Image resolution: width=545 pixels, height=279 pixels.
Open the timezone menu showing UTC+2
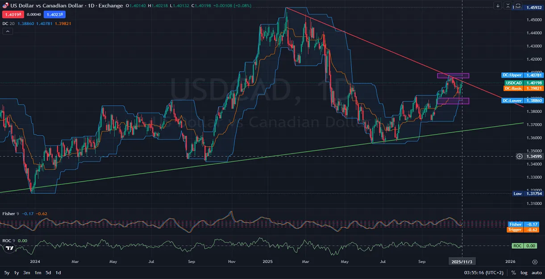coord(483,272)
